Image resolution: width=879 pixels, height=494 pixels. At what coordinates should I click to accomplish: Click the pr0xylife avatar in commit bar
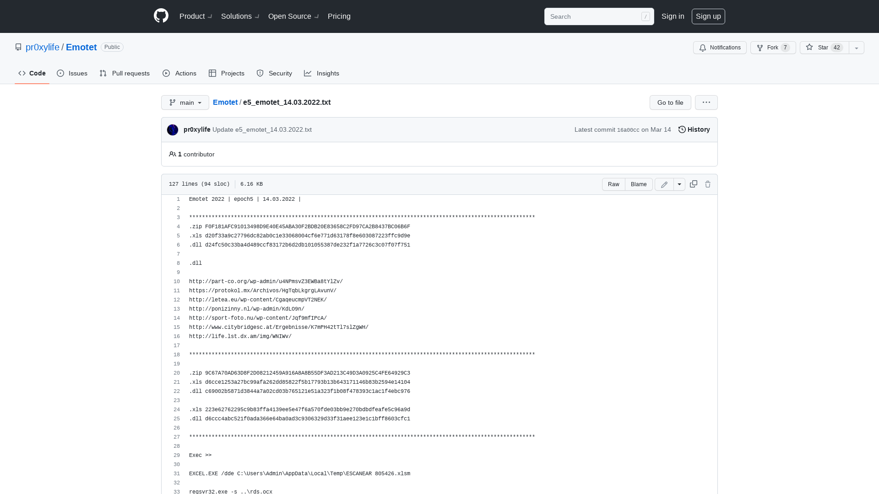tap(173, 130)
